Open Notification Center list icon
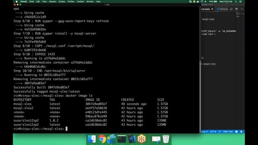Screen dimensions: 258x145 click(240, 2)
